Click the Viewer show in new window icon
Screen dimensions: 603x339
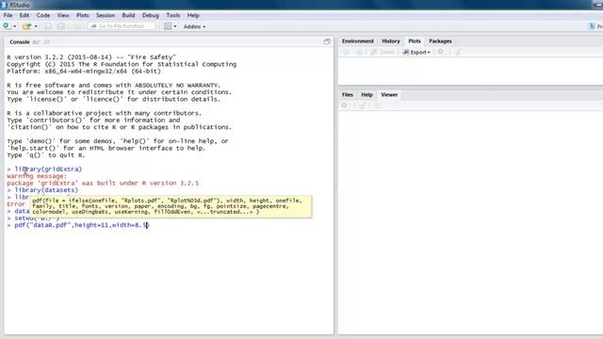coord(378,105)
